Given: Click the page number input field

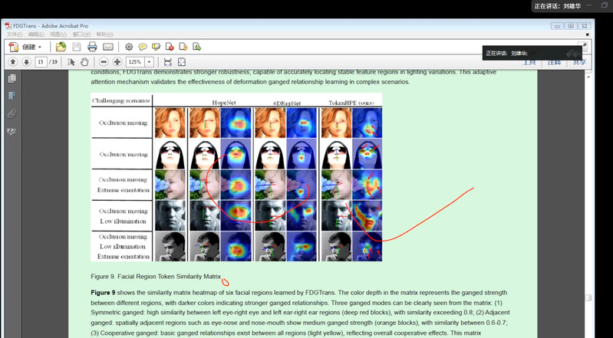Looking at the screenshot, I should 41,61.
